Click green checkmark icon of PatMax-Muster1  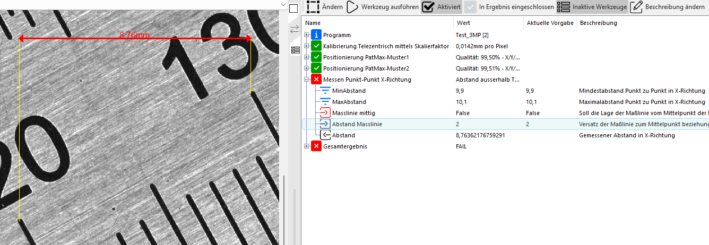(x=316, y=57)
